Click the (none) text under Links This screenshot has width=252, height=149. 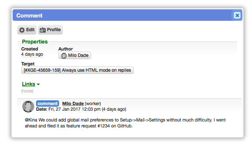(x=28, y=91)
